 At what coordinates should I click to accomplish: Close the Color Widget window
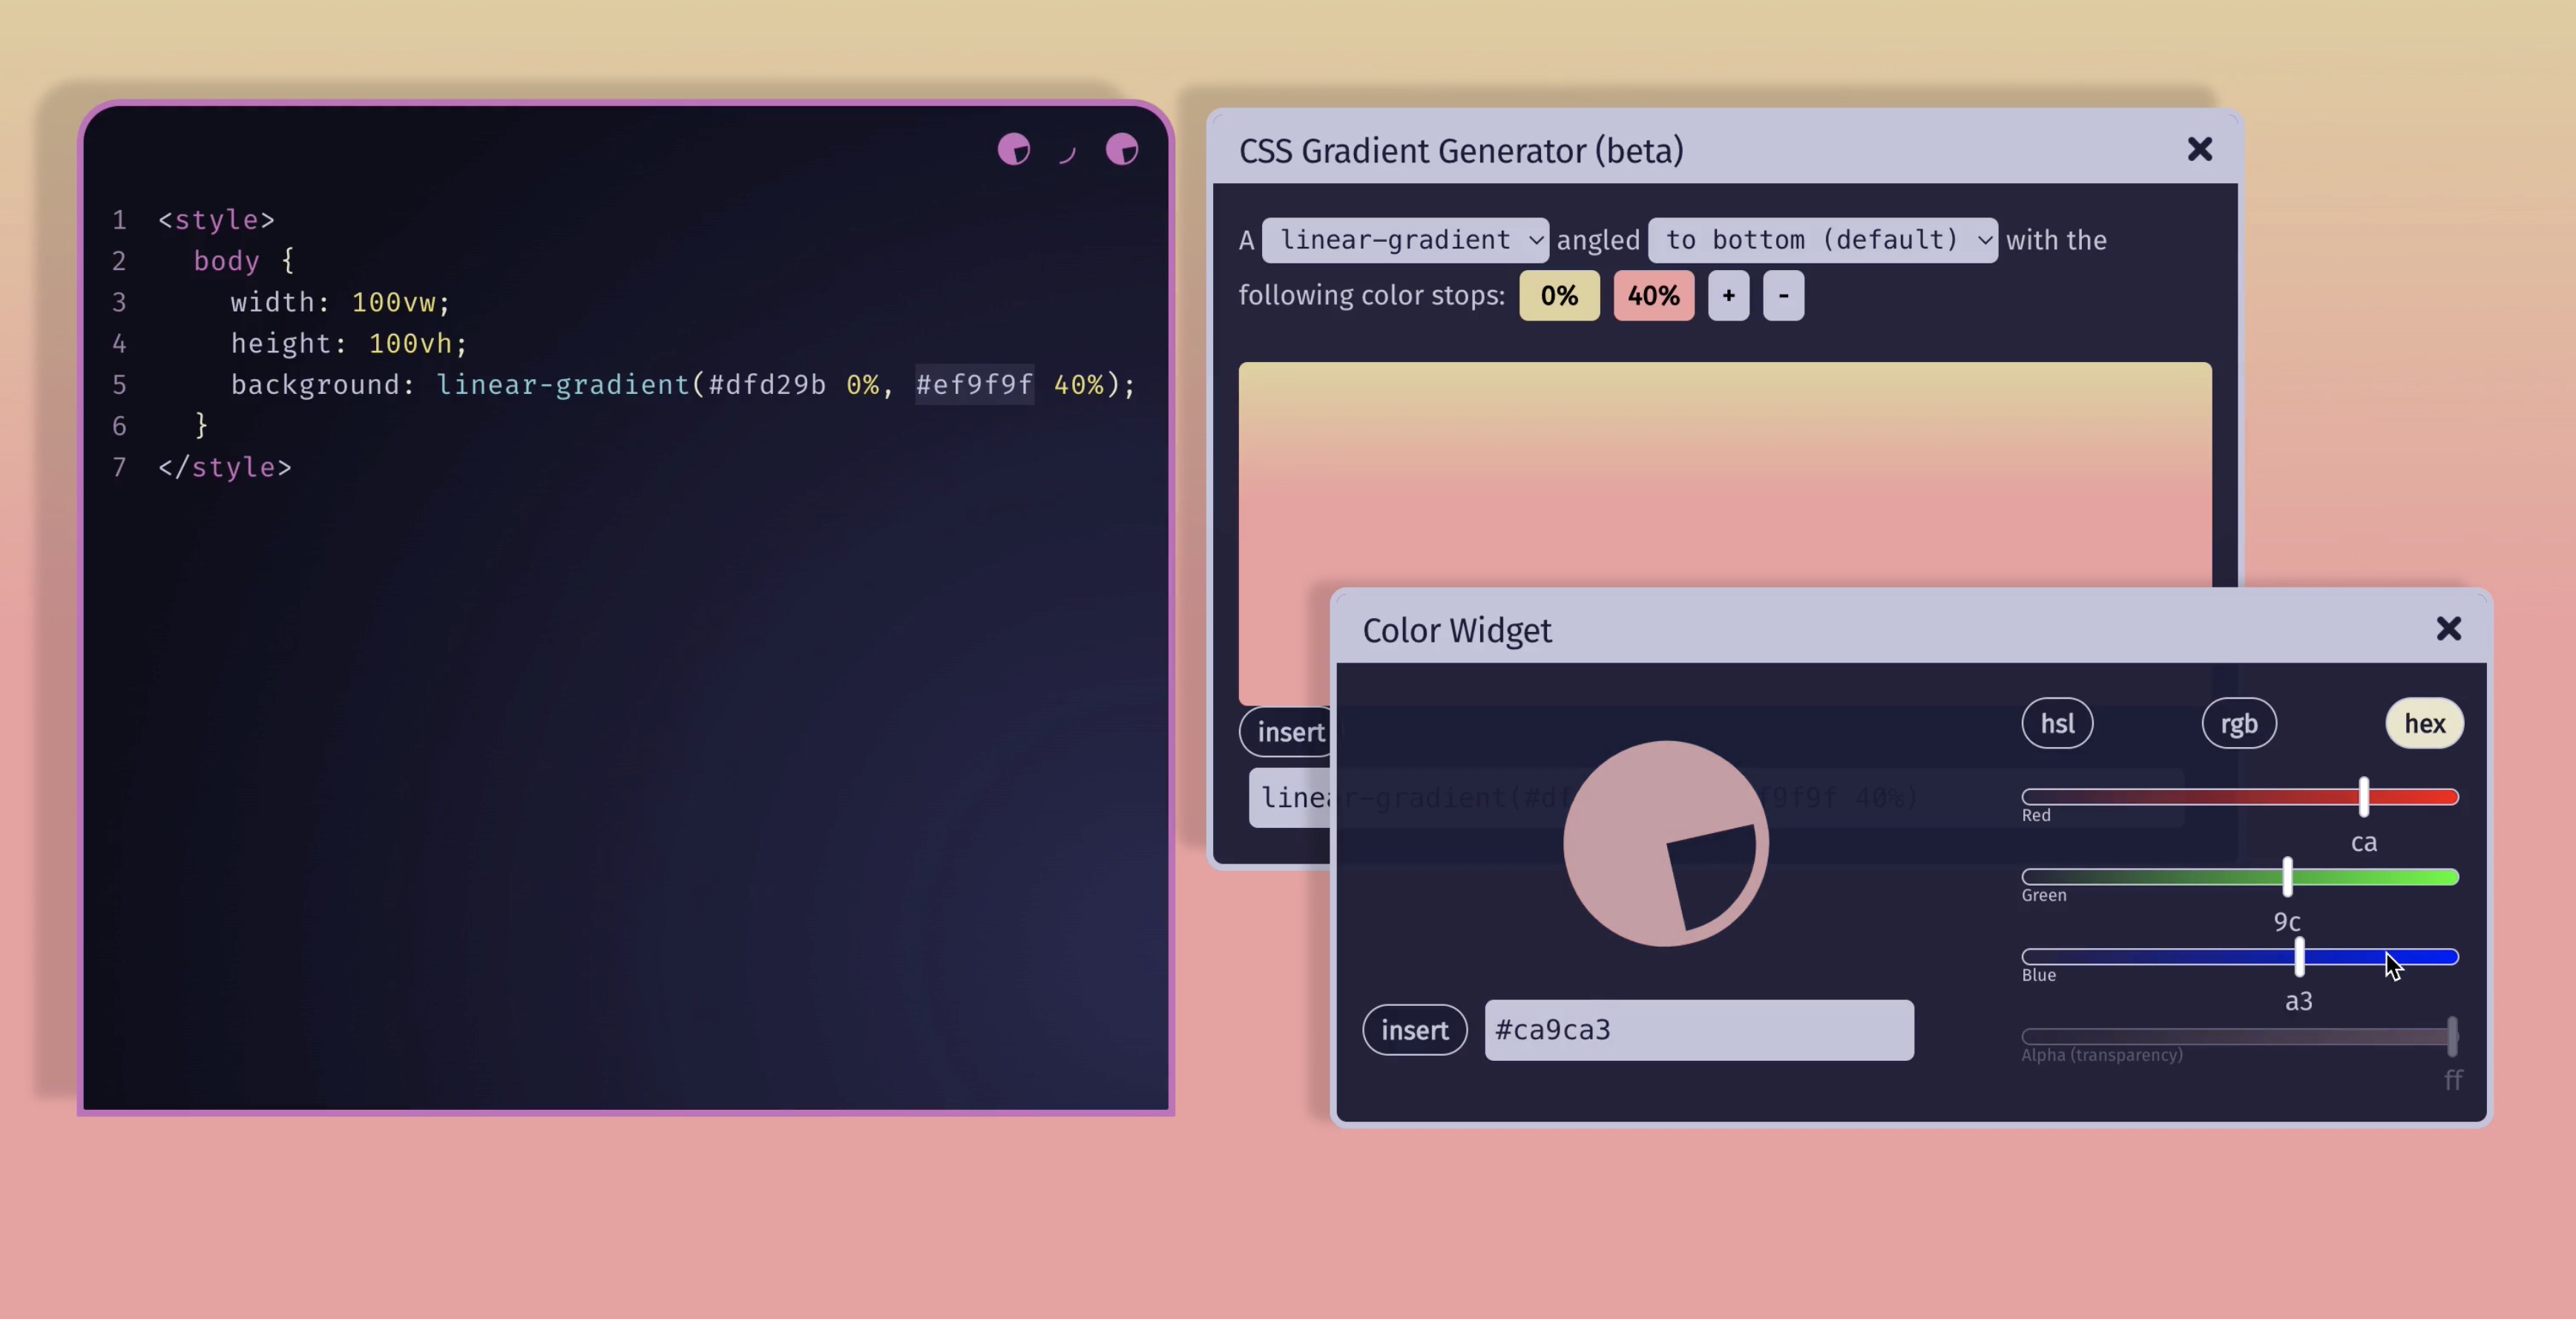coord(2448,628)
